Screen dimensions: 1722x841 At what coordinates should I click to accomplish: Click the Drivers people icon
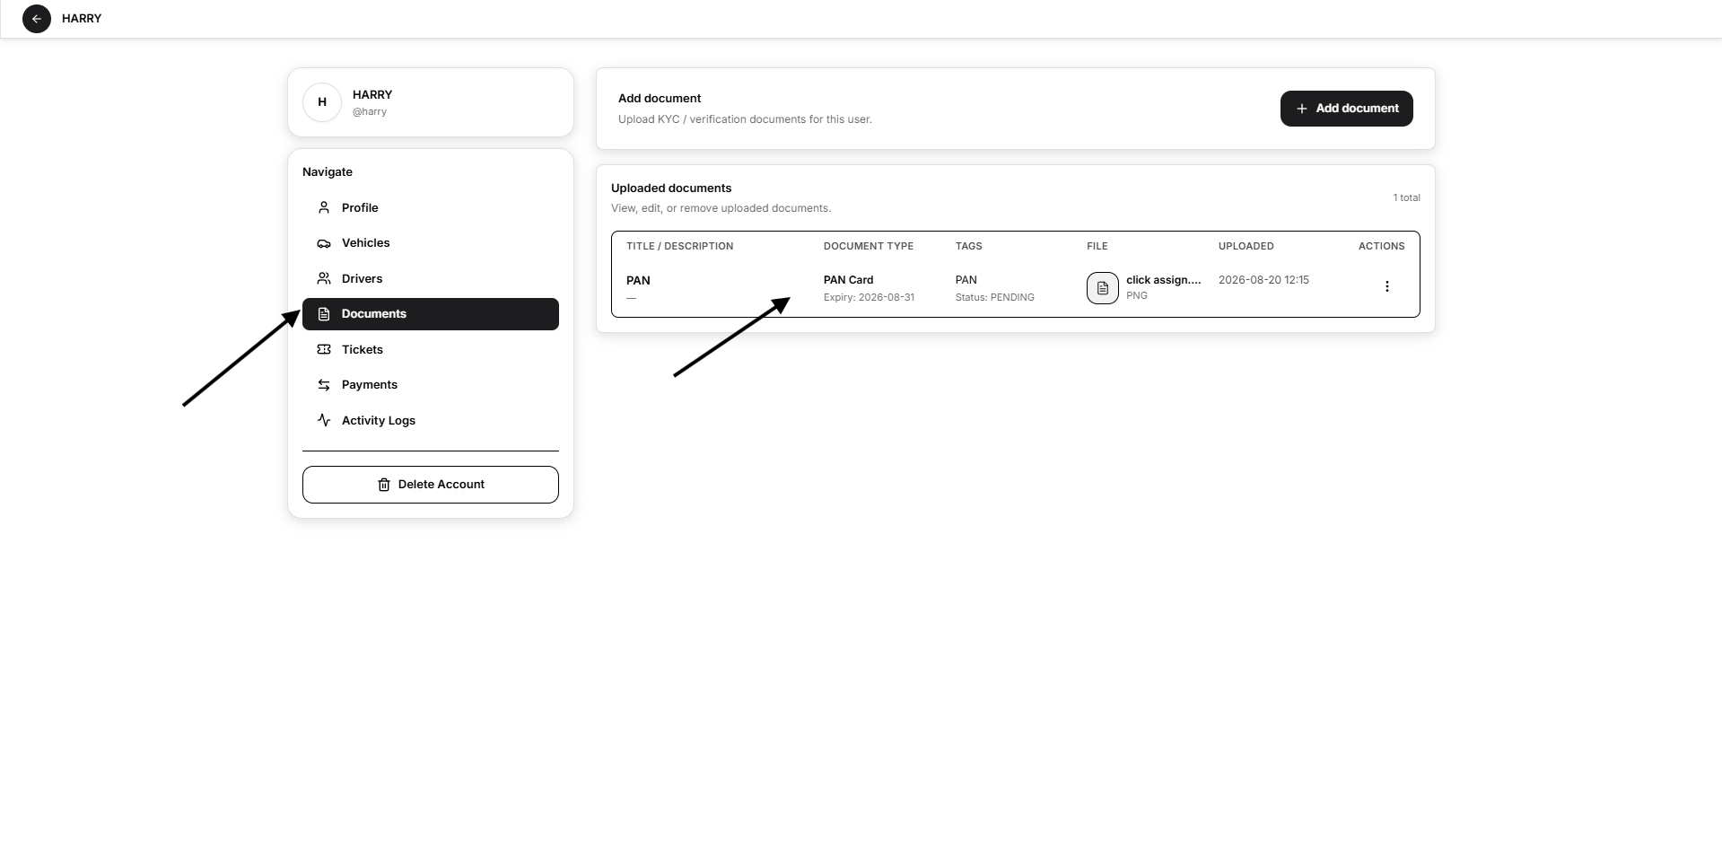point(324,278)
